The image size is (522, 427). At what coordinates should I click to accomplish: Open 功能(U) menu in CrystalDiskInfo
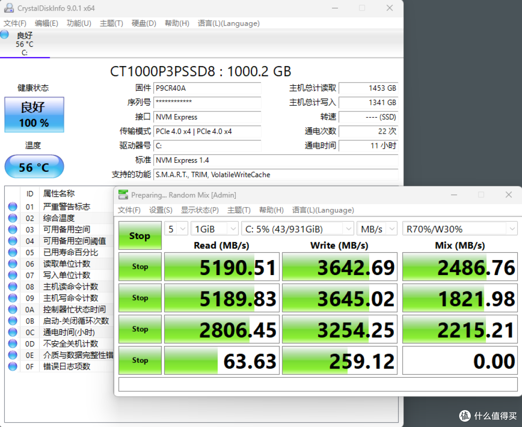79,23
